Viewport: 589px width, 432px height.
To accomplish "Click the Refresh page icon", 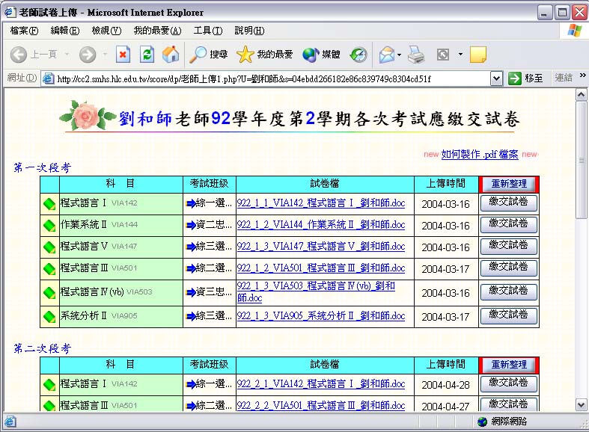I will pyautogui.click(x=147, y=54).
